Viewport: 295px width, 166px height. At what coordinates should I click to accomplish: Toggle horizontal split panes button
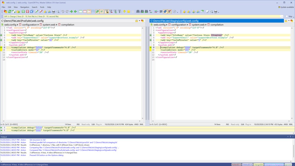click(x=93, y=12)
